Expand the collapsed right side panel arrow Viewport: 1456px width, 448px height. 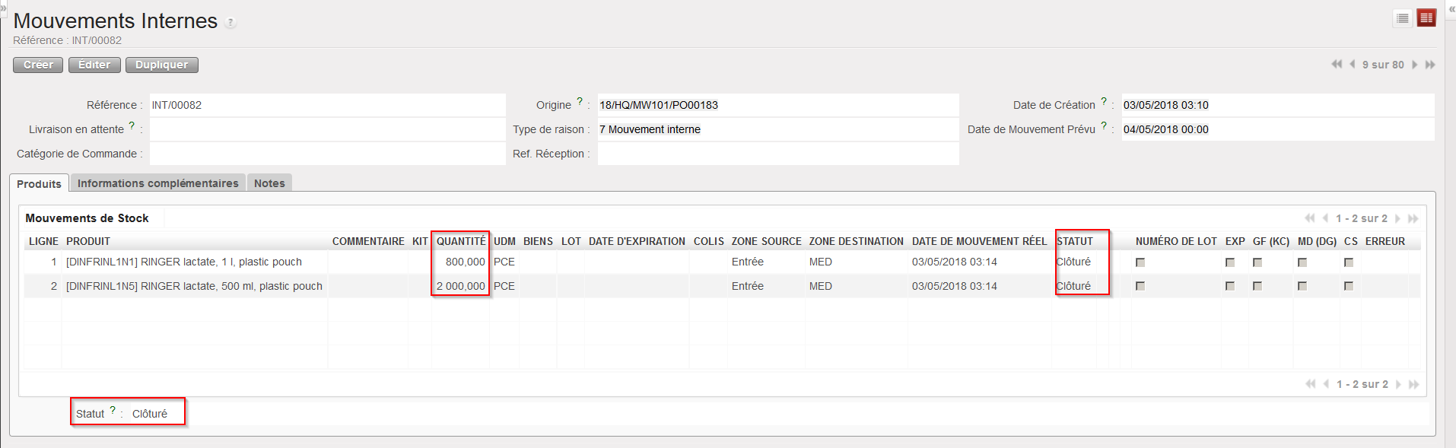tap(1451, 8)
